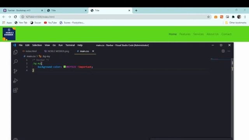Click the .bg-my selector on line 2

(37, 63)
